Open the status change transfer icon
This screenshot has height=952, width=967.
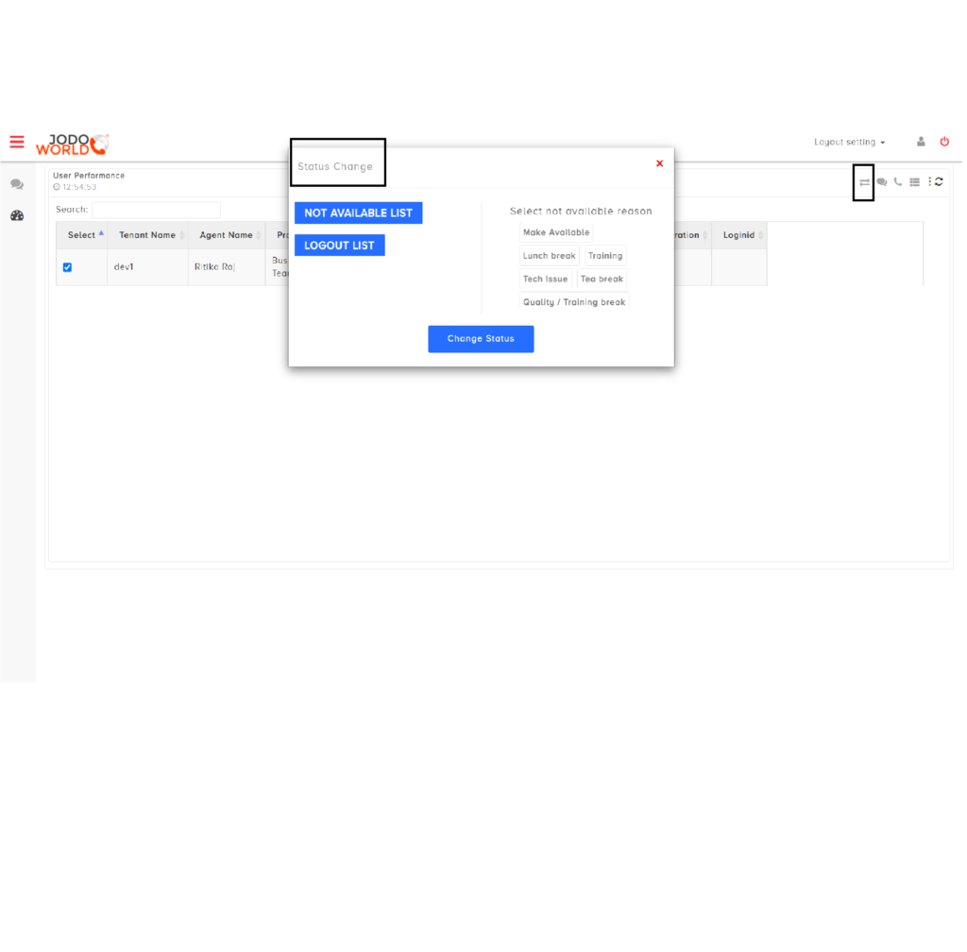pyautogui.click(x=863, y=181)
